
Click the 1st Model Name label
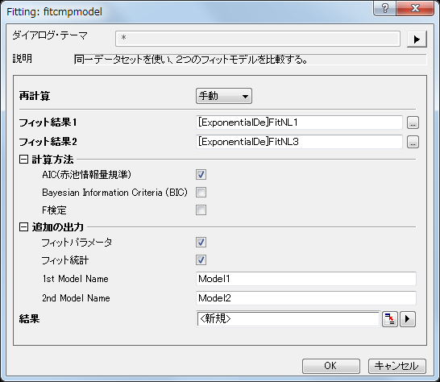point(76,279)
